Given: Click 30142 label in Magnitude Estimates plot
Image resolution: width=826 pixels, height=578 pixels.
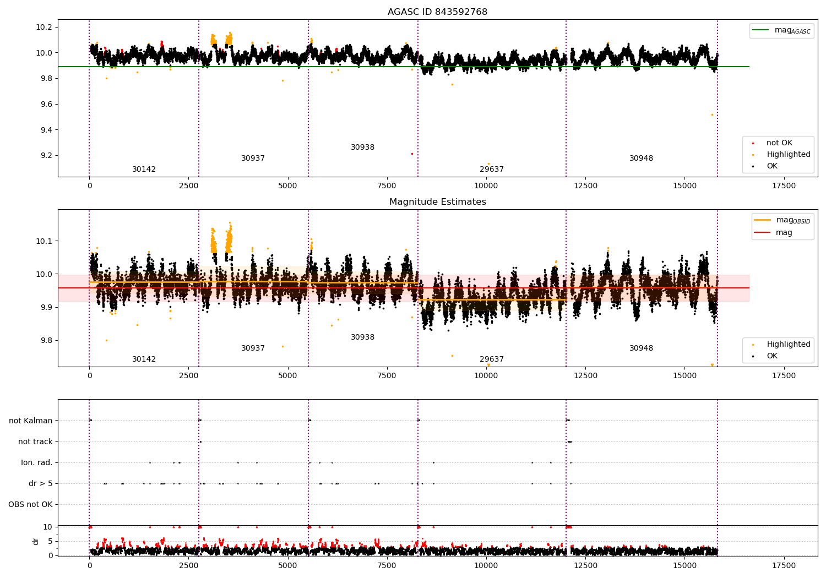Looking at the screenshot, I should 144,359.
